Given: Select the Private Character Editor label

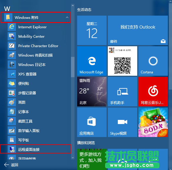Looking at the screenshot, I should click(x=38, y=46).
